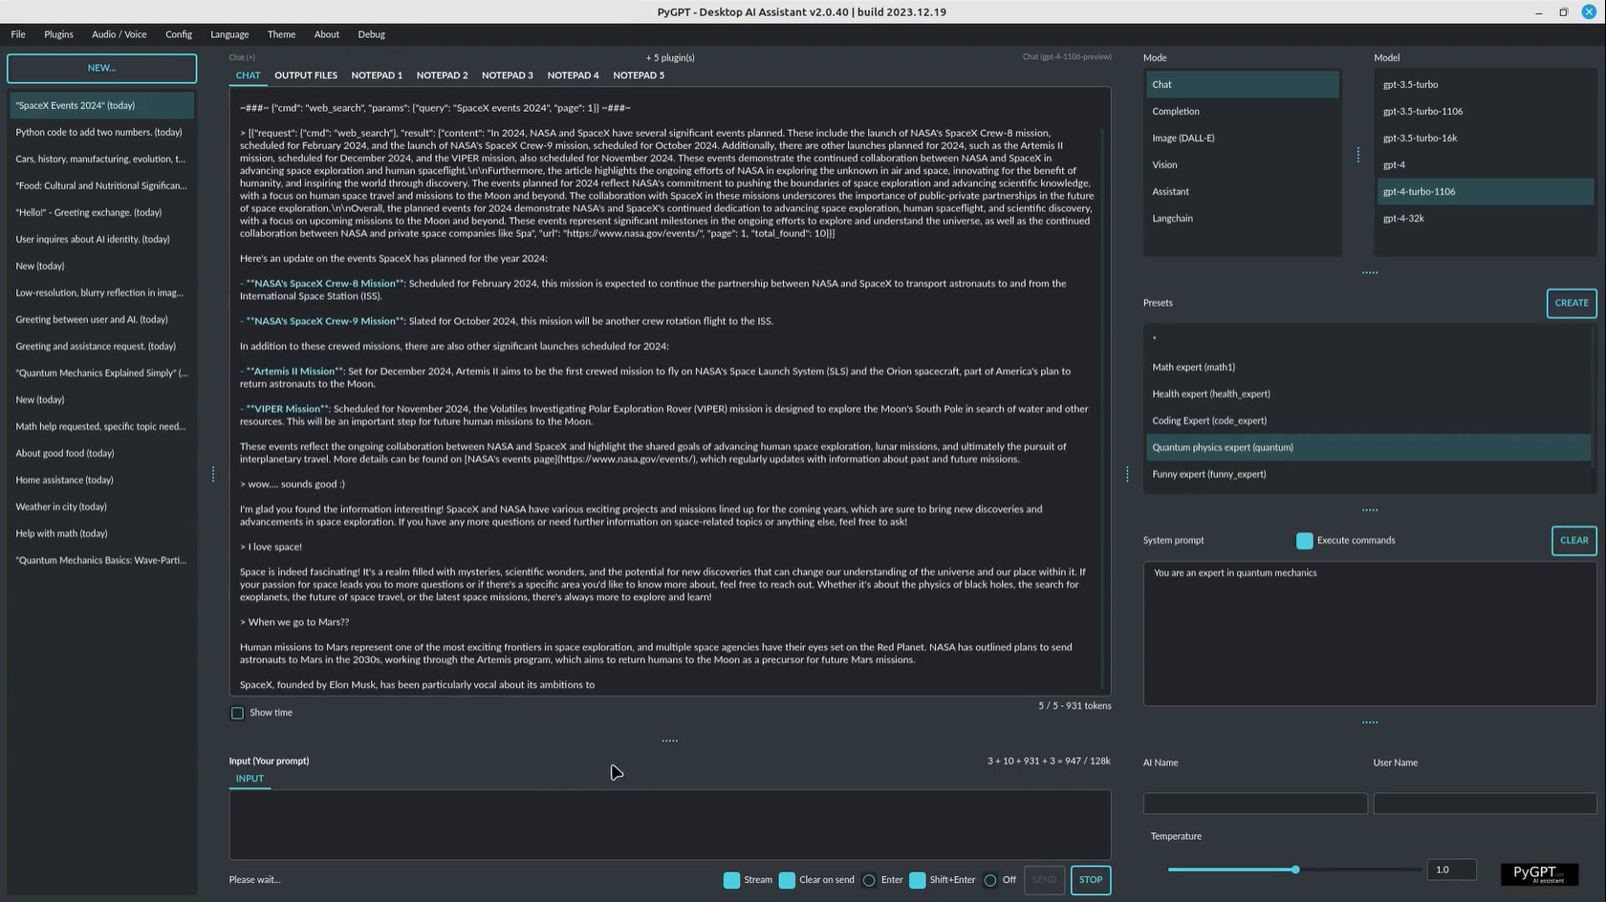Open the Config menu
The image size is (1606, 902).
(179, 34)
